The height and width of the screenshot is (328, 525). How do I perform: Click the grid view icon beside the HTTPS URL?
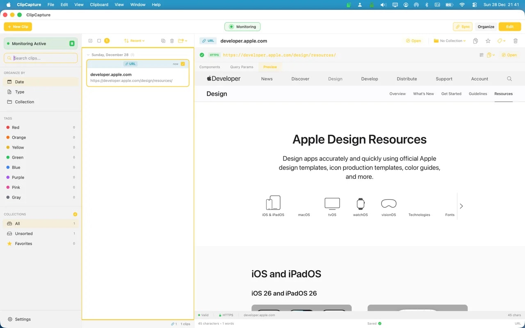(482, 55)
